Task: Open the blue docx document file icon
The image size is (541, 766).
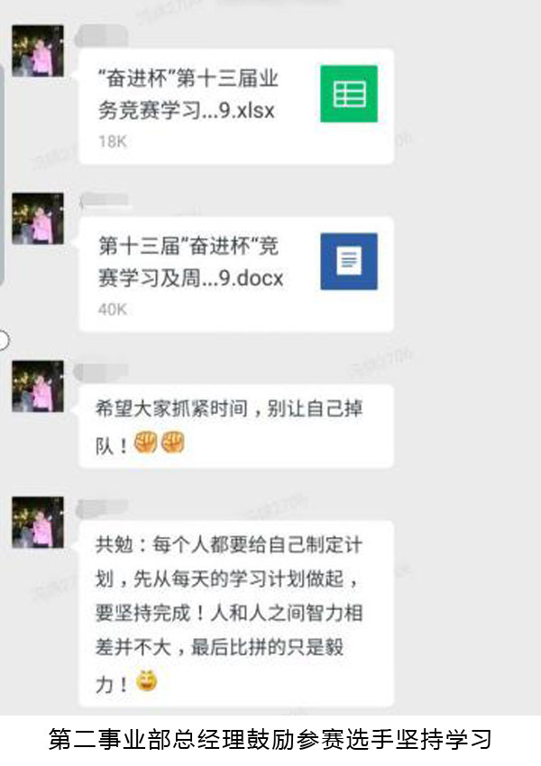Action: 349,261
